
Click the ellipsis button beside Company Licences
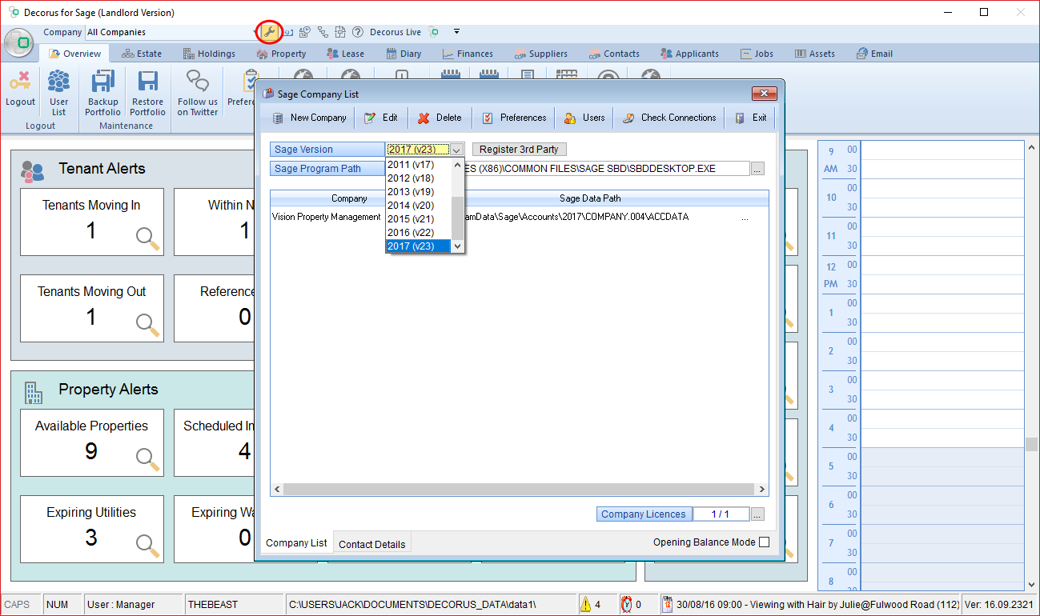pyautogui.click(x=757, y=514)
